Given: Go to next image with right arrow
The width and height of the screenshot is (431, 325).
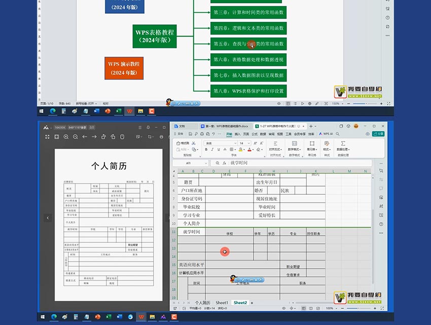Looking at the screenshot, I should (x=94, y=137).
